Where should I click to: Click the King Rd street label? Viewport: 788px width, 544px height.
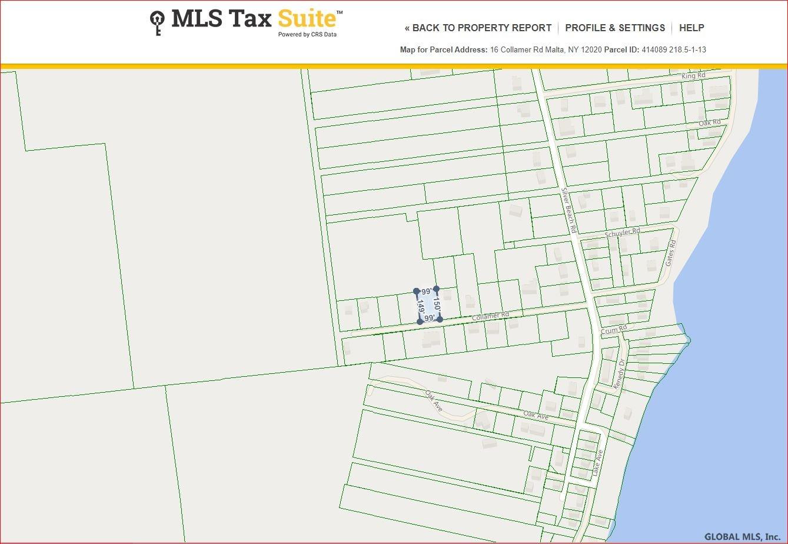[693, 76]
